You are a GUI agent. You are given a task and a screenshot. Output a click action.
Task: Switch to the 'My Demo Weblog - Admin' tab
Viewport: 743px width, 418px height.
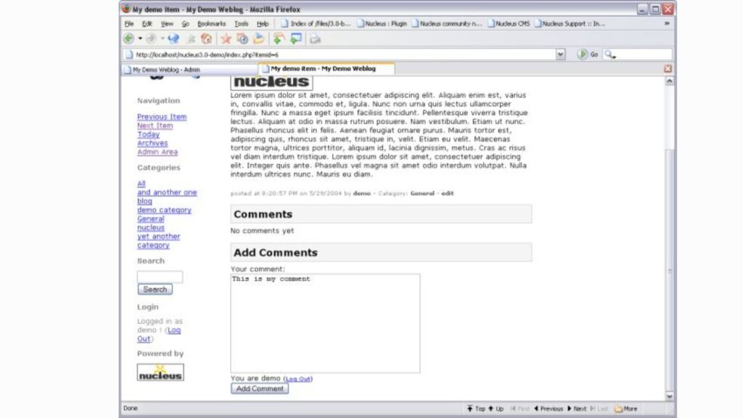tap(189, 69)
